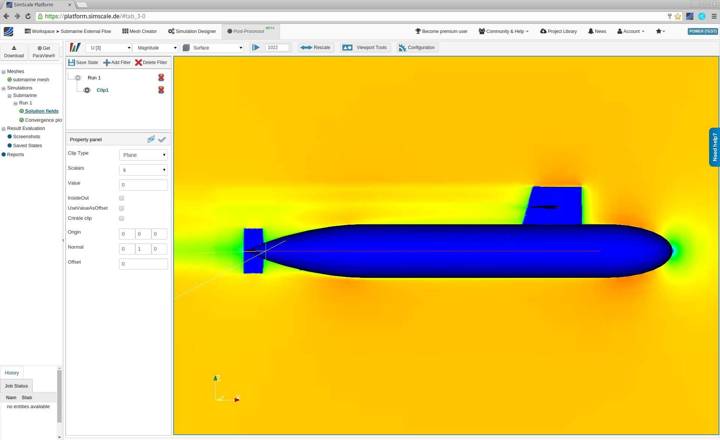Click Become premium user
Screen dimensions: 720x440
pyautogui.click(x=441, y=31)
